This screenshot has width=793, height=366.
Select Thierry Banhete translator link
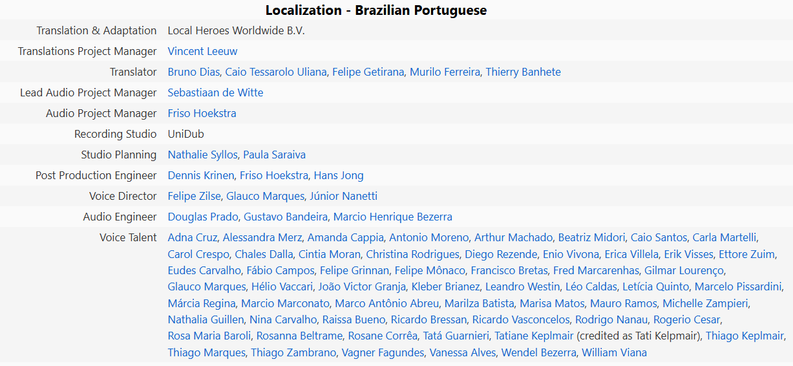tap(523, 72)
